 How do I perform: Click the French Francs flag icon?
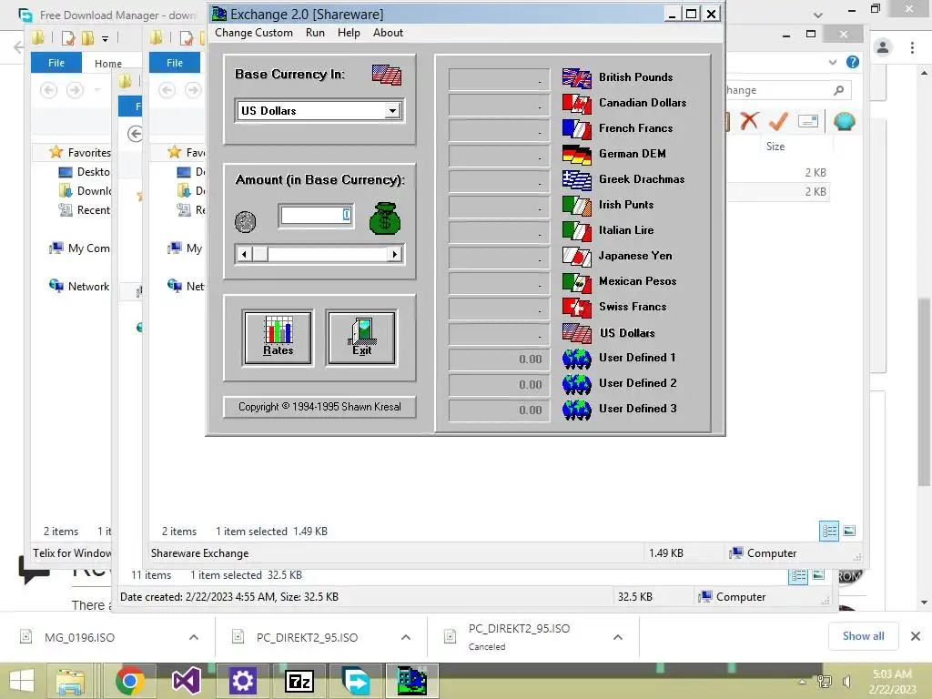point(576,129)
